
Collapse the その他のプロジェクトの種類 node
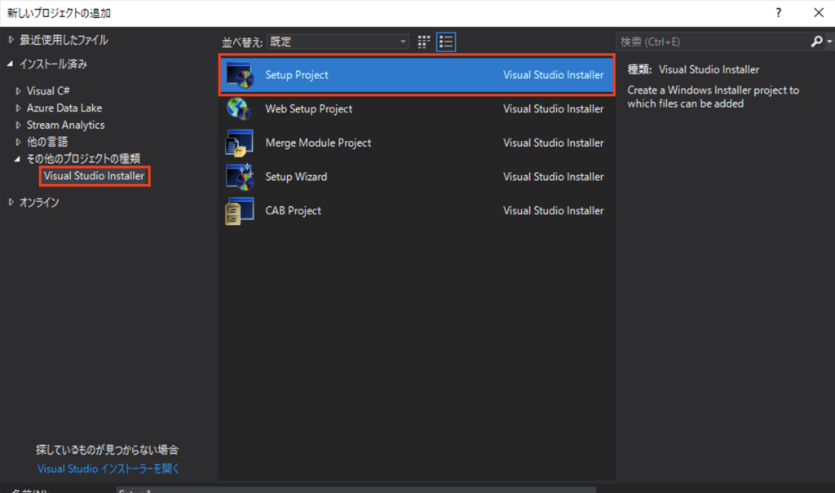click(x=17, y=159)
